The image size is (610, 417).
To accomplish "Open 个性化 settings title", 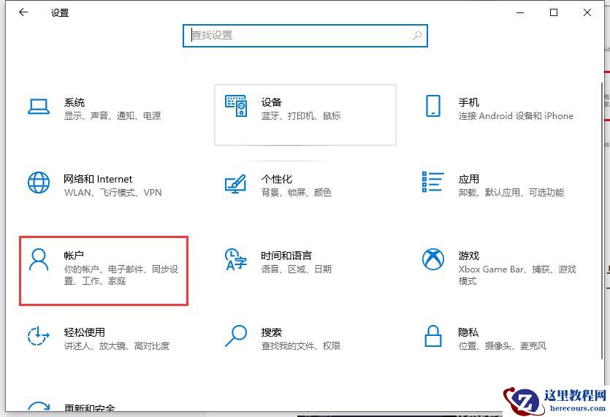I will 277,179.
